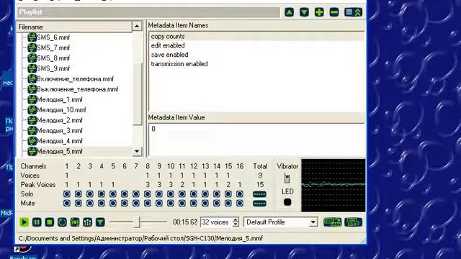The width and height of the screenshot is (461, 259).
Task: Open the mixer sliders icon
Action: pos(87,222)
